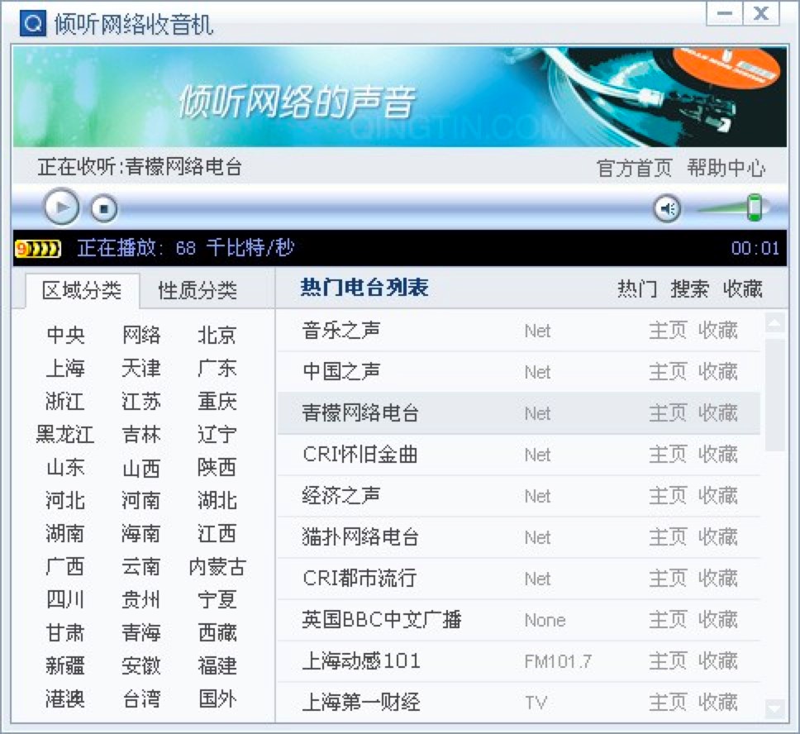Add 音乐之声 to 收藏
Viewport: 800px width, 734px height.
coord(718,331)
